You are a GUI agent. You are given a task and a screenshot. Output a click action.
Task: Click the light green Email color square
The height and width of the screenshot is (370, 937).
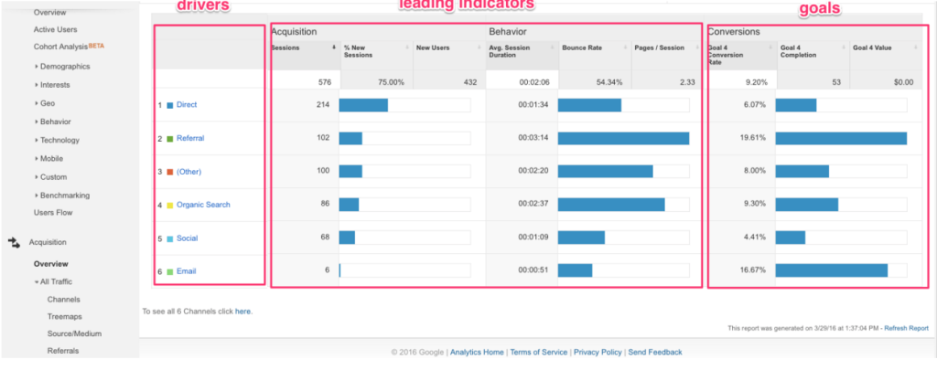(x=169, y=271)
